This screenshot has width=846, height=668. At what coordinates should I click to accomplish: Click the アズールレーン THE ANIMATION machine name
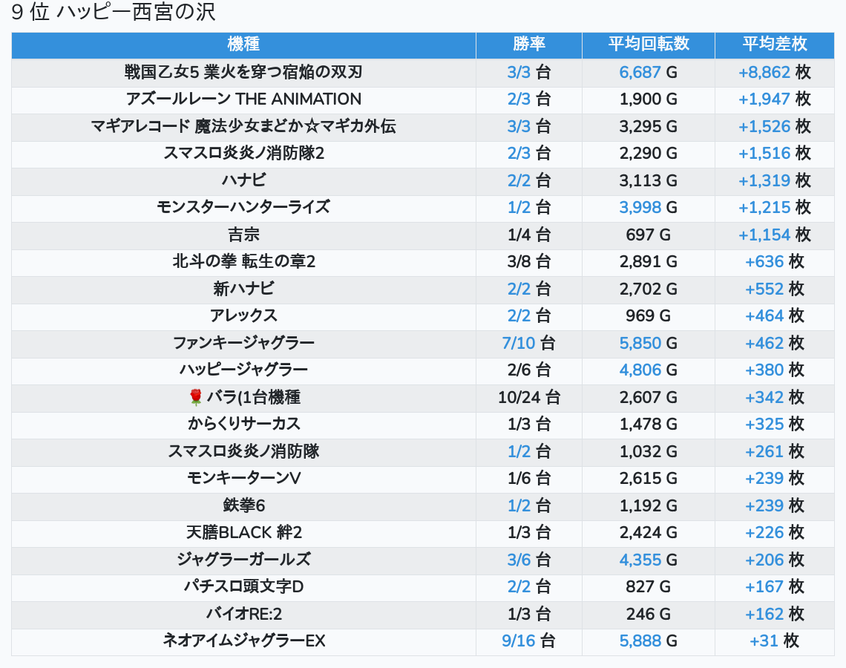243,99
